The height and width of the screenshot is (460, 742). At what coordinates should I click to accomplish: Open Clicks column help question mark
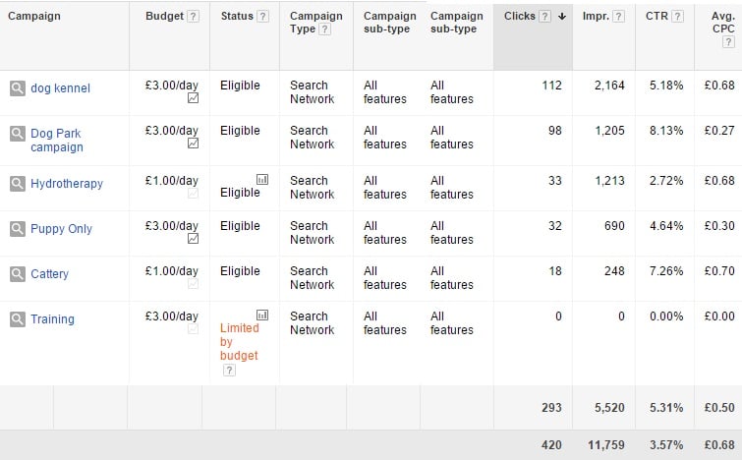point(545,17)
